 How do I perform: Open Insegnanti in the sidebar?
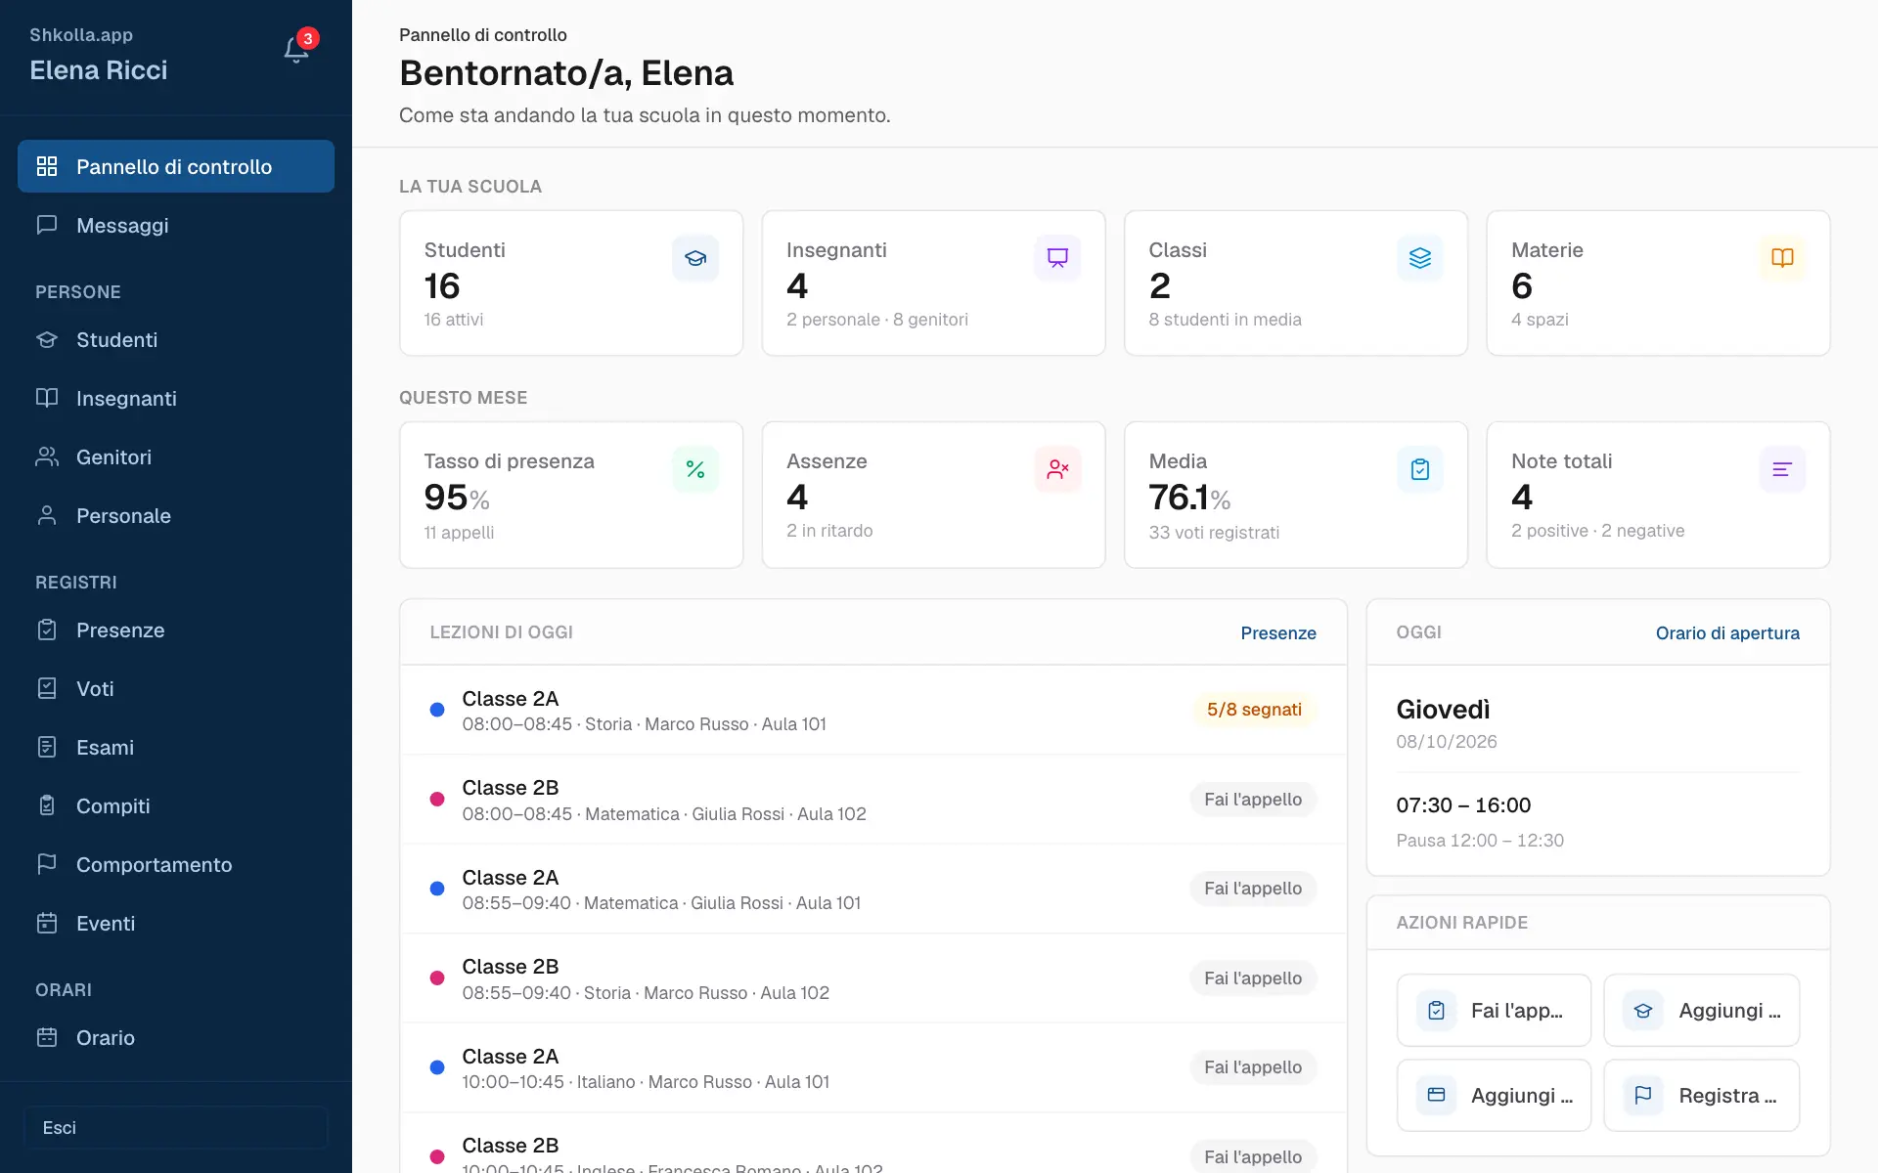tap(176, 398)
